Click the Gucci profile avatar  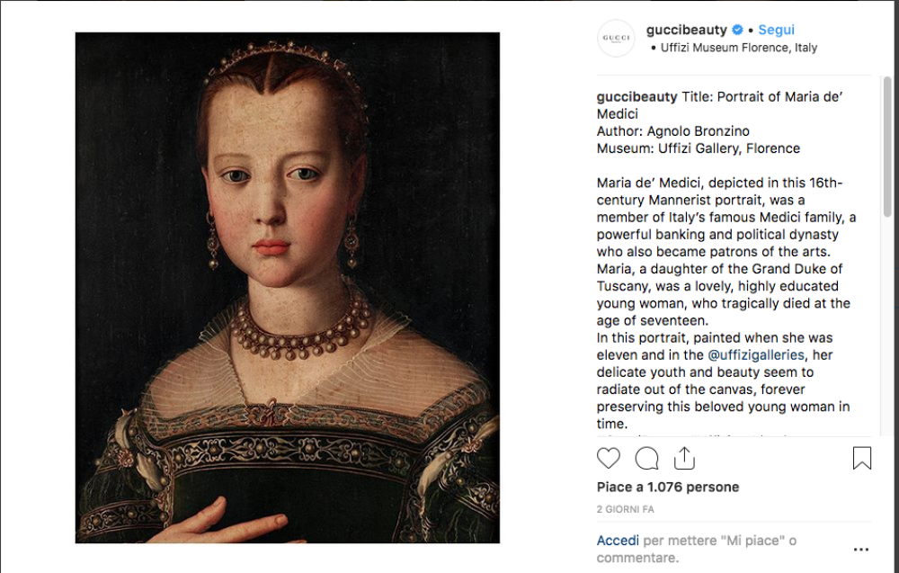(617, 38)
